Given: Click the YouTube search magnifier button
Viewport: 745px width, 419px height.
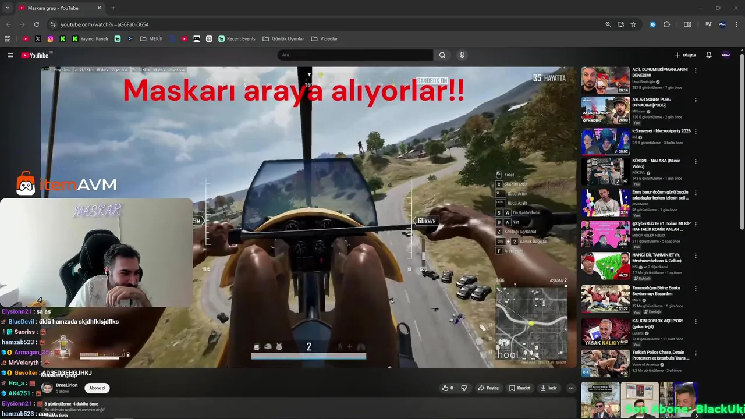Looking at the screenshot, I should pyautogui.click(x=442, y=55).
